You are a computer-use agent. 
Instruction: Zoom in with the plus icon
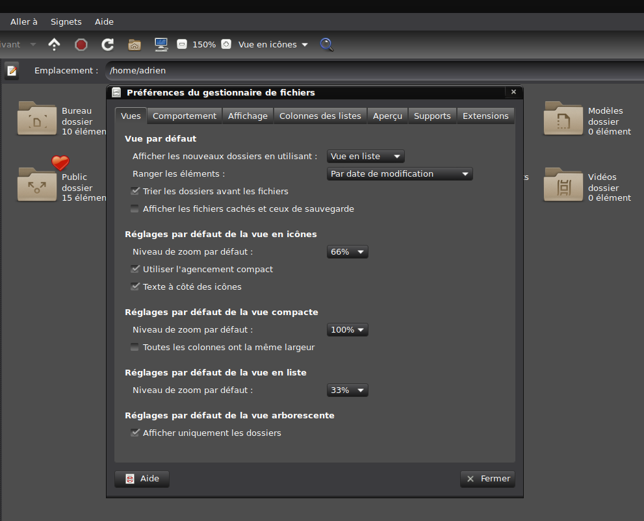tap(226, 44)
